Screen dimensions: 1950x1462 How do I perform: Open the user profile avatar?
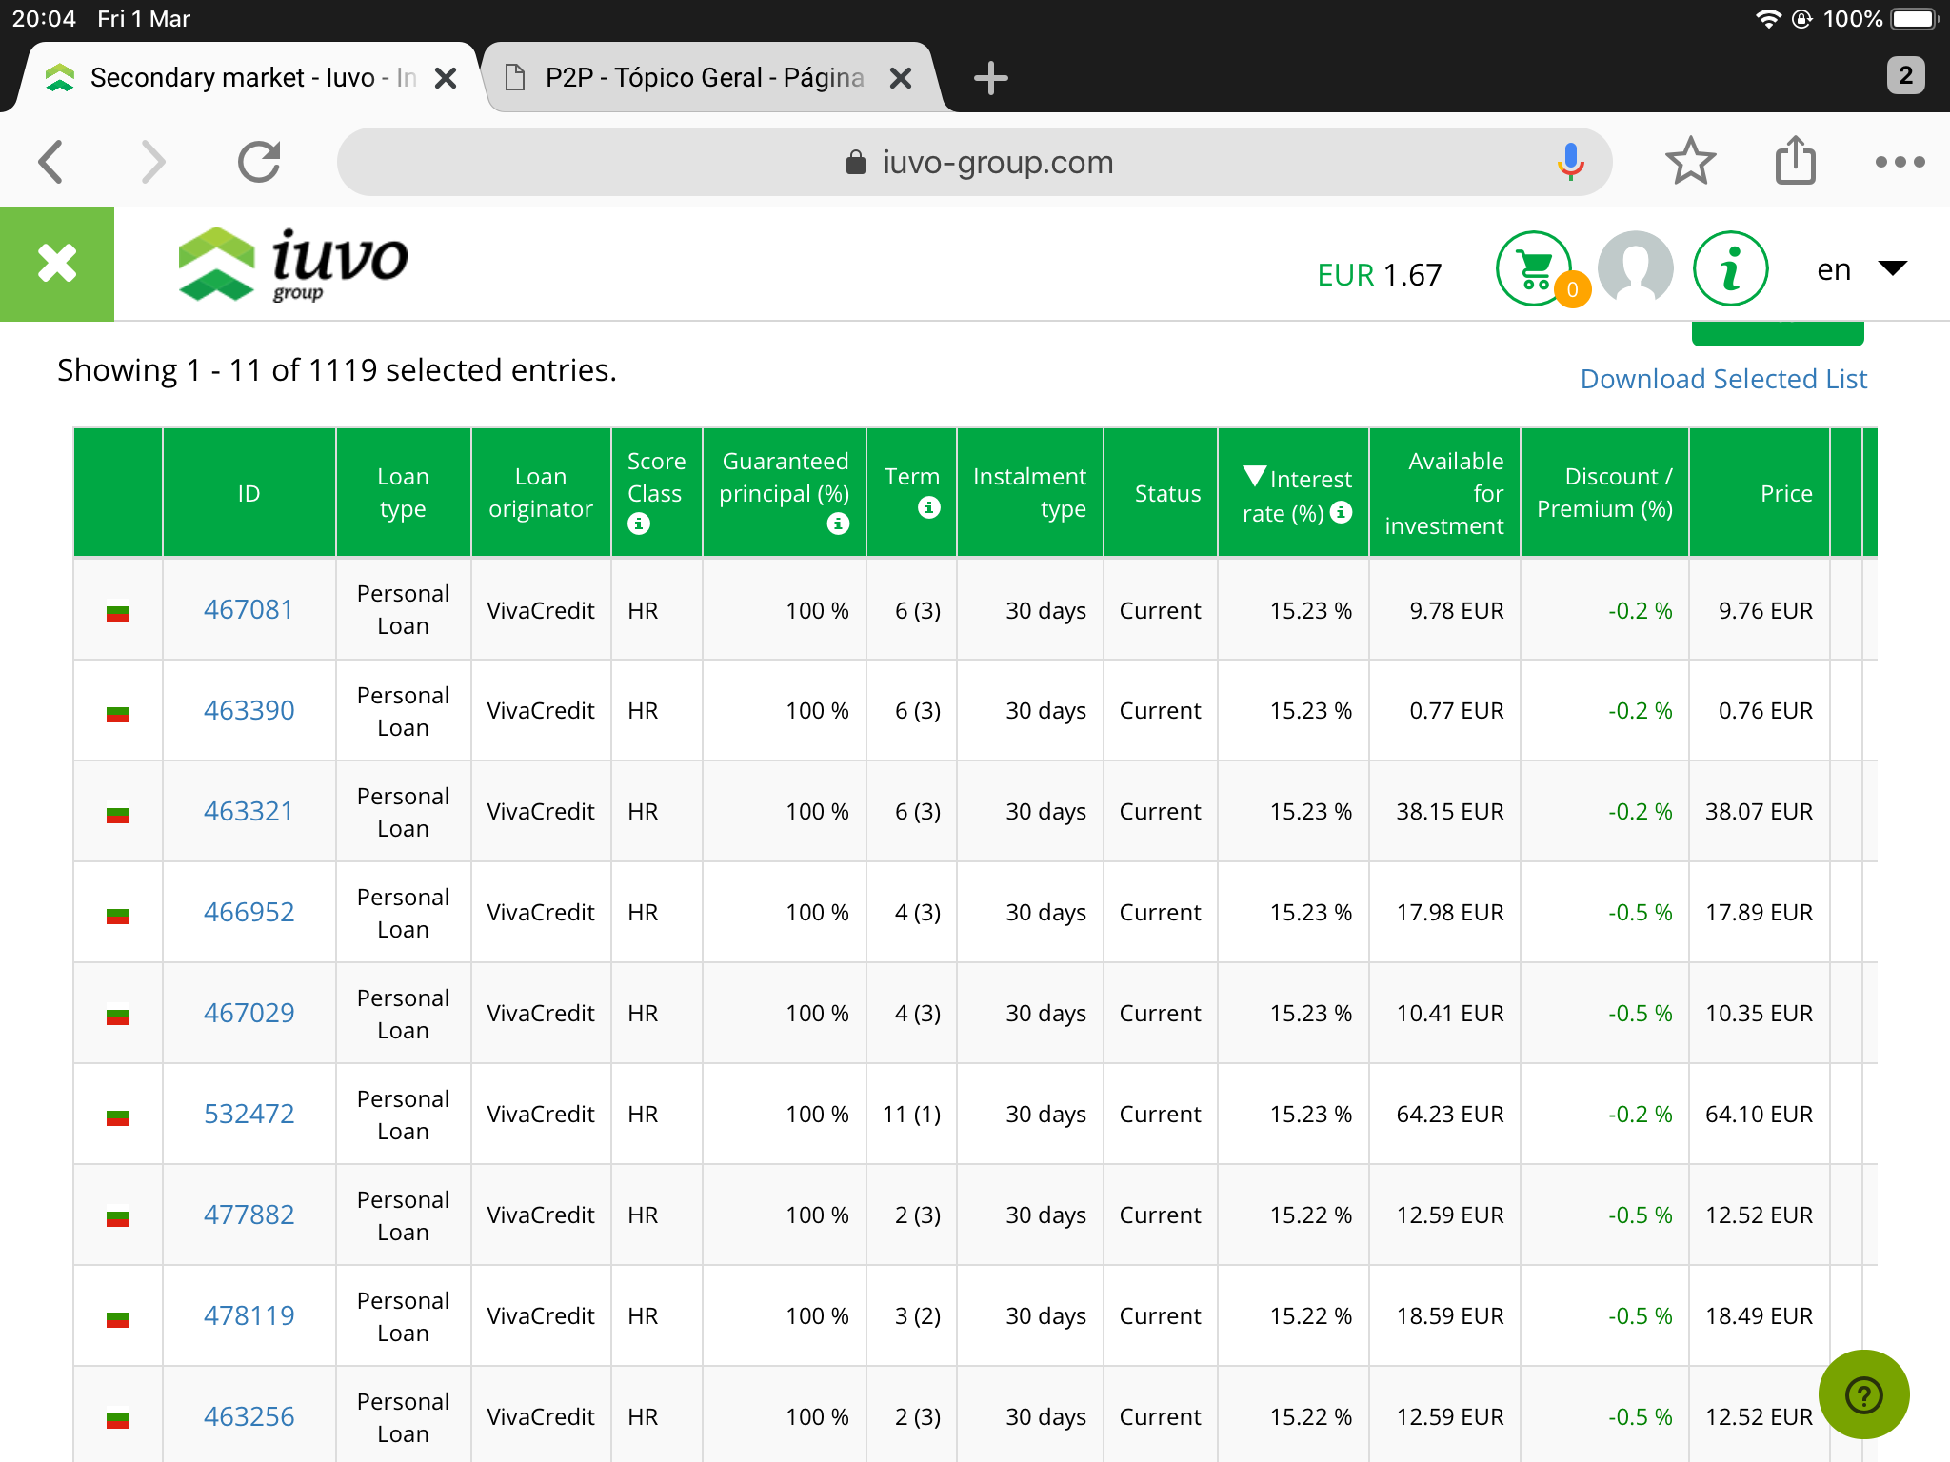(x=1635, y=269)
